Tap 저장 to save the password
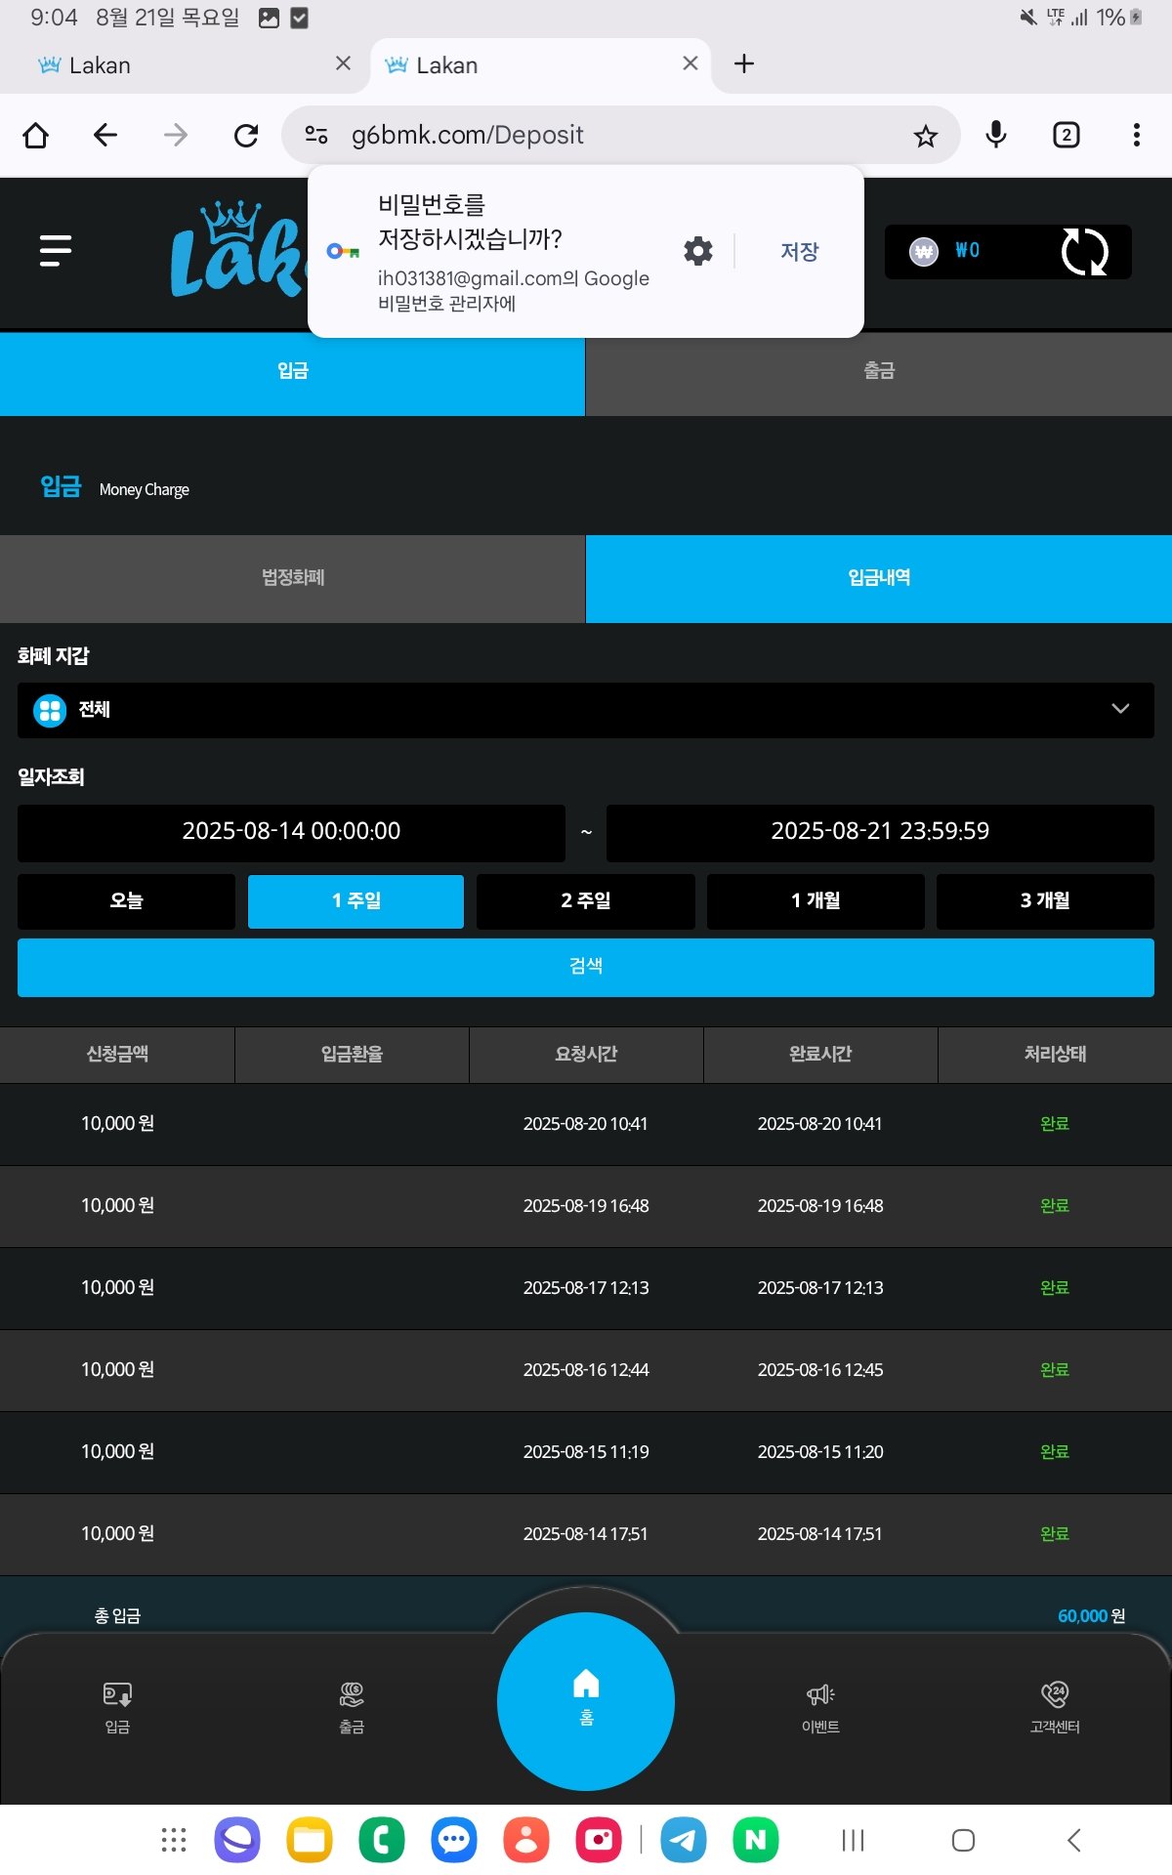This screenshot has height=1875, width=1172. (799, 251)
